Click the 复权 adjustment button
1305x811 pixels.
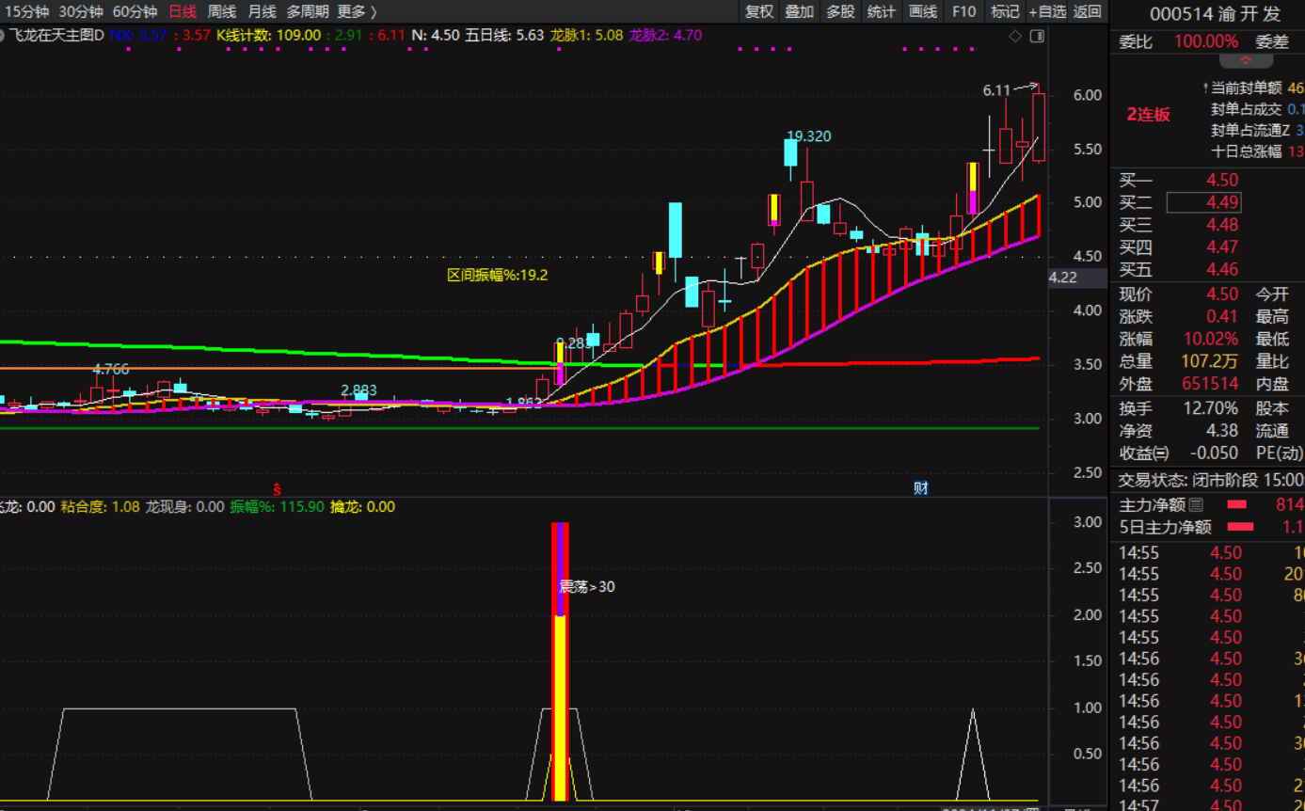pos(759,11)
